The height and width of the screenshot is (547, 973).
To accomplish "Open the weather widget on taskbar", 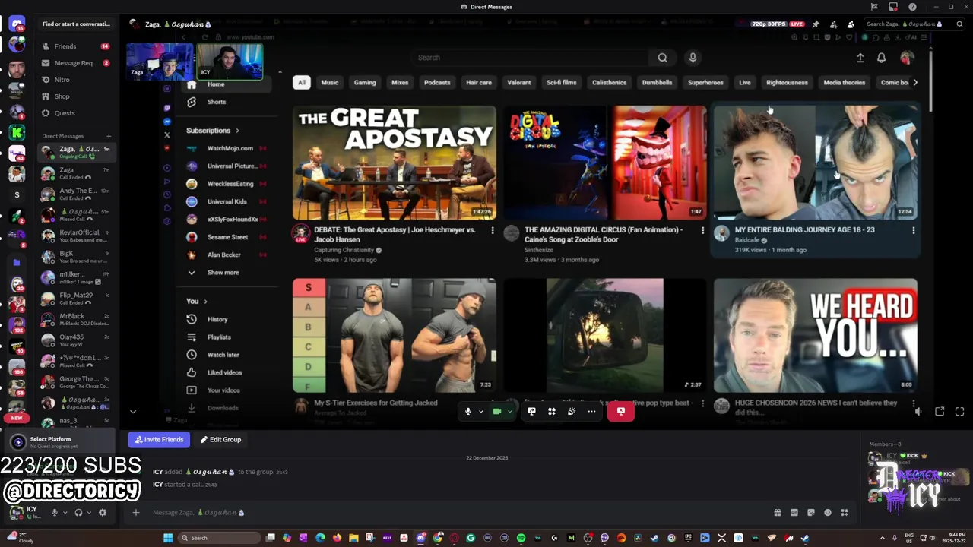I will click(20, 538).
